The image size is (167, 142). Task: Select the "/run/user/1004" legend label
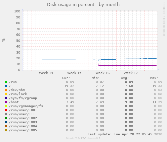point(23,126)
